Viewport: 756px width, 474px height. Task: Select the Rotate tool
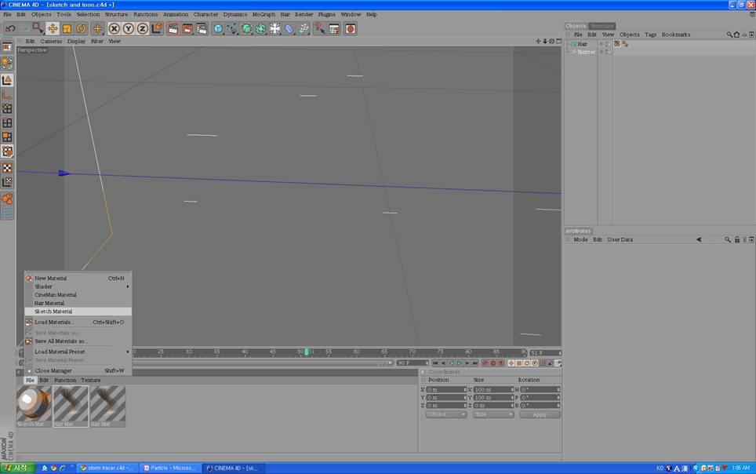pos(82,29)
